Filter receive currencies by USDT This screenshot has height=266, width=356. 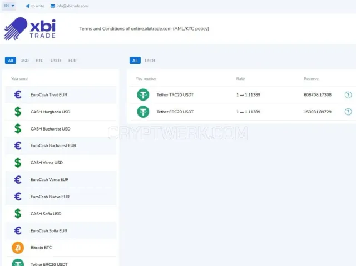click(150, 61)
